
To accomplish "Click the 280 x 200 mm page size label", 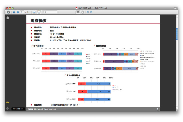I will (x=18, y=109).
